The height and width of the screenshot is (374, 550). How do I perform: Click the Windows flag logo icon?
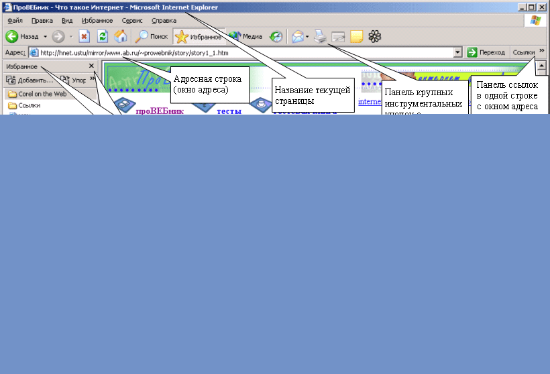536,21
